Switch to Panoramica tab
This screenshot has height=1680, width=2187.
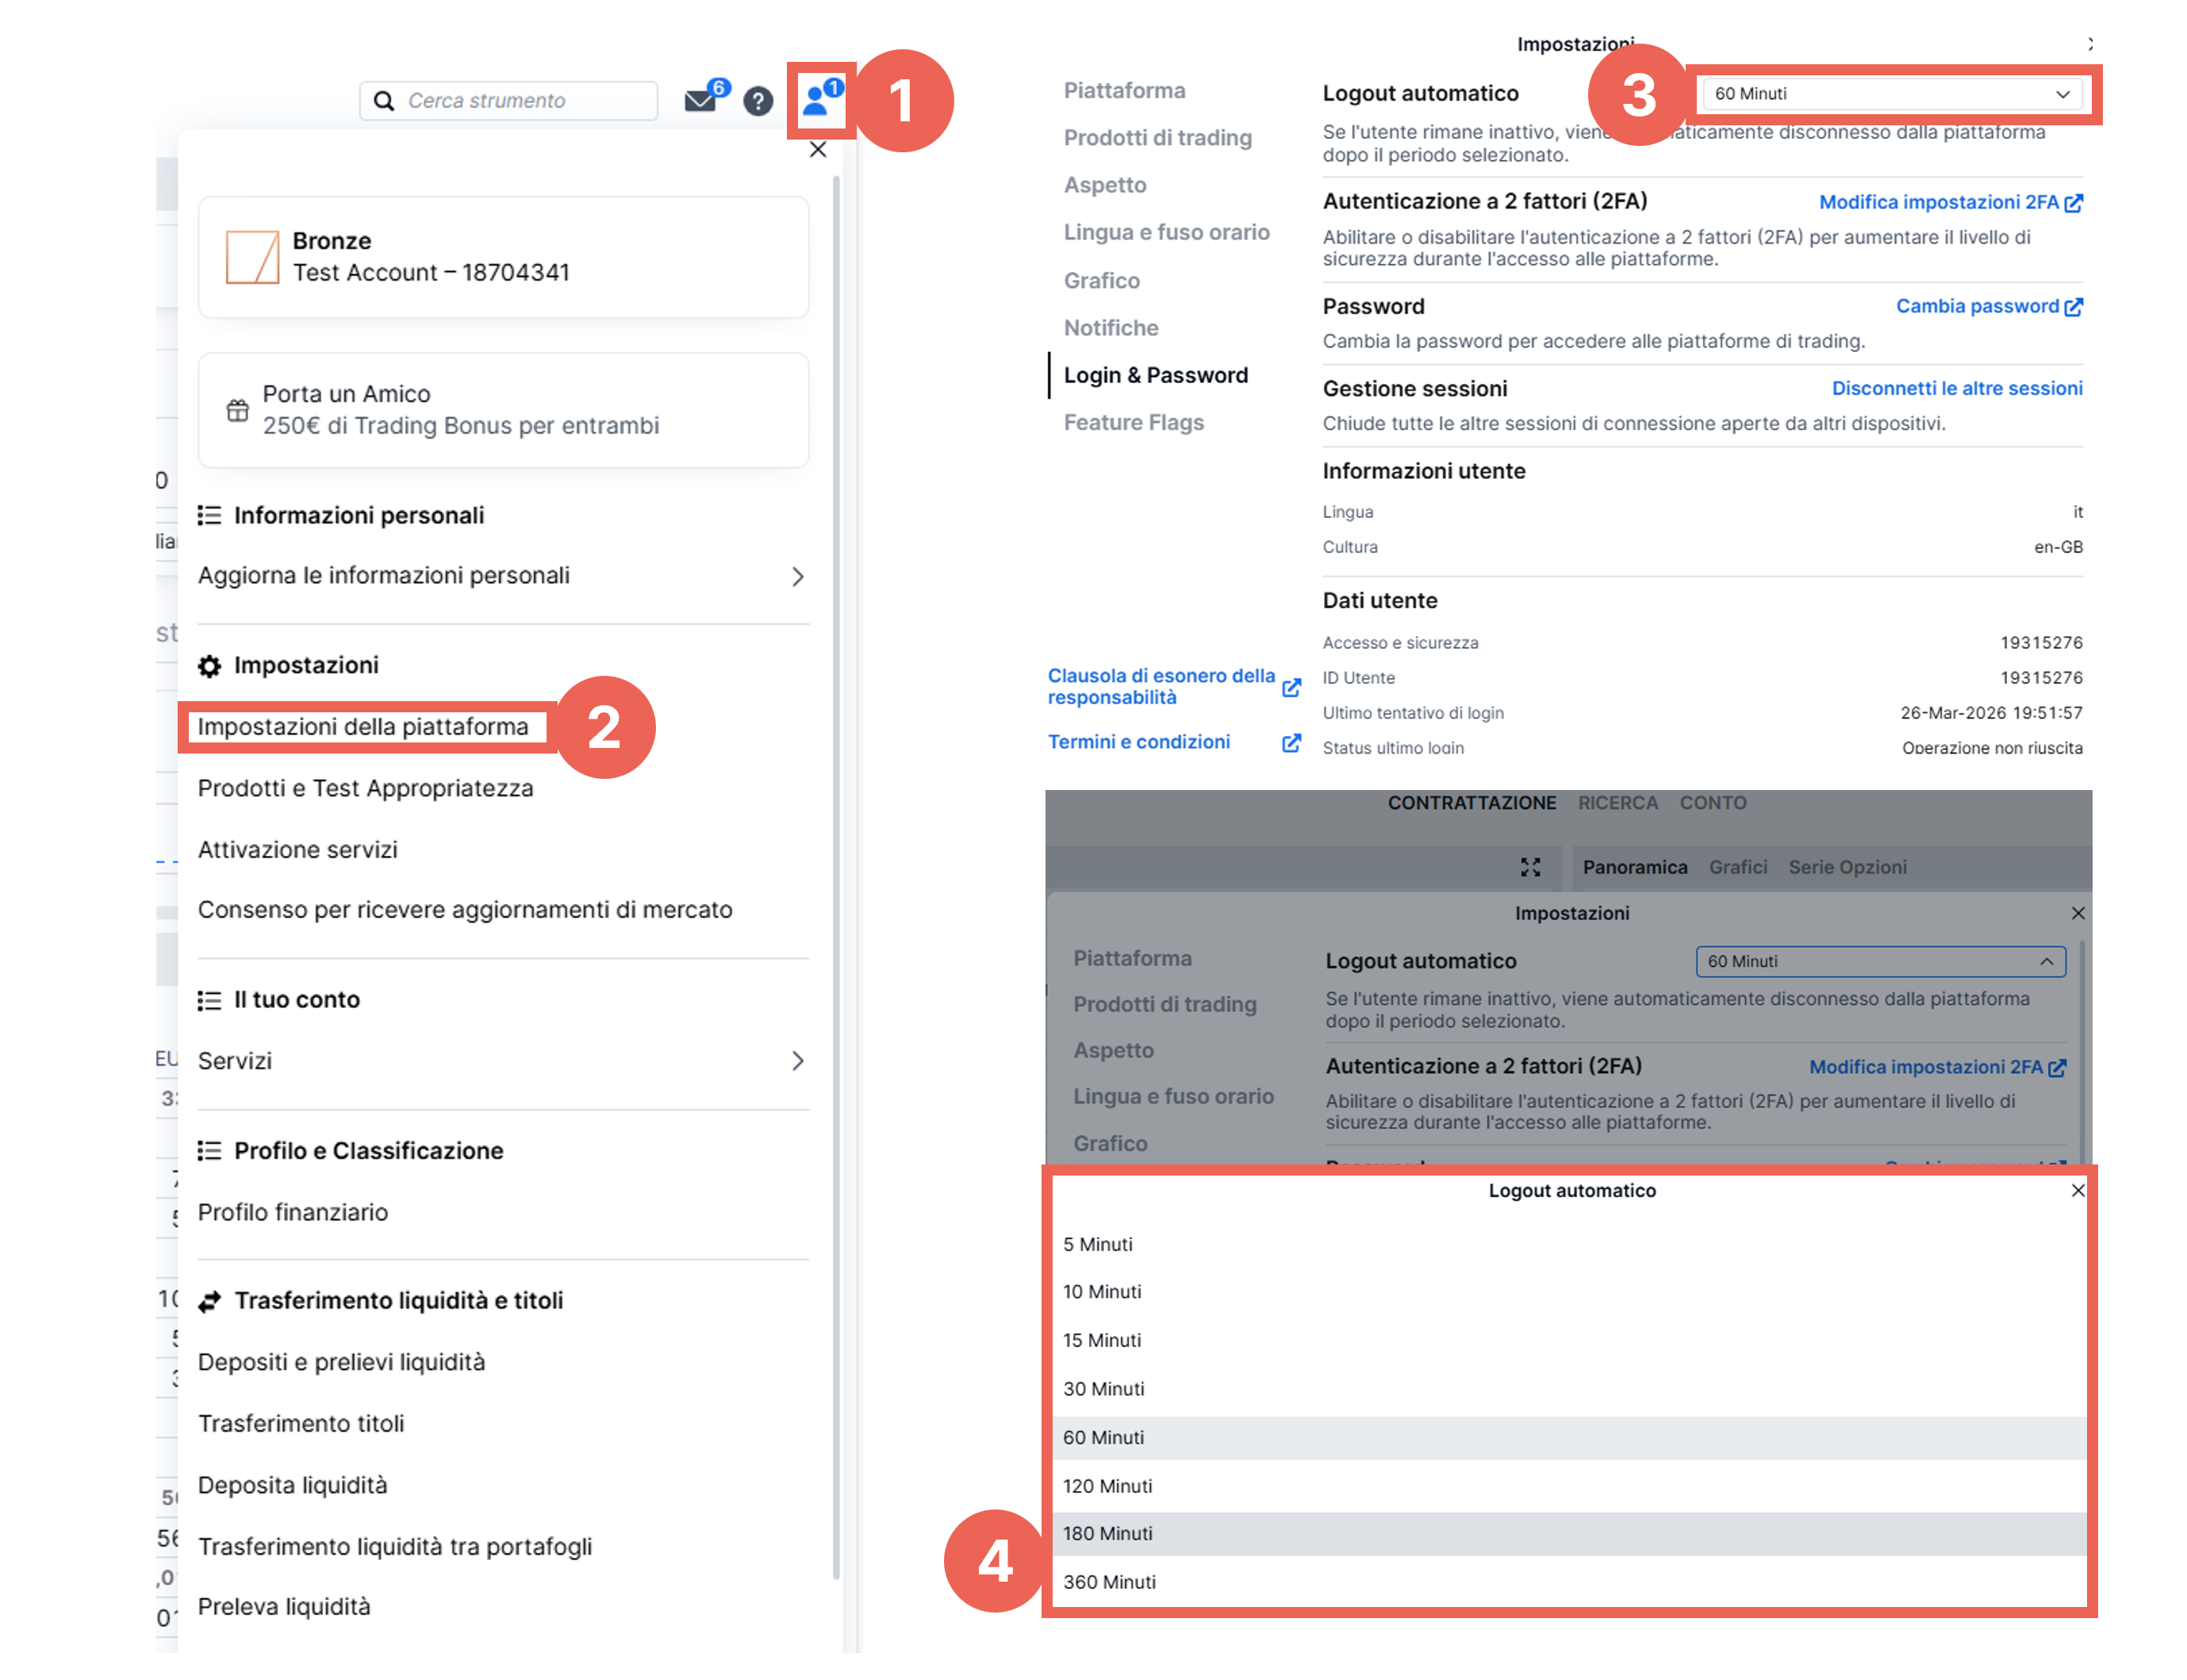click(1634, 867)
